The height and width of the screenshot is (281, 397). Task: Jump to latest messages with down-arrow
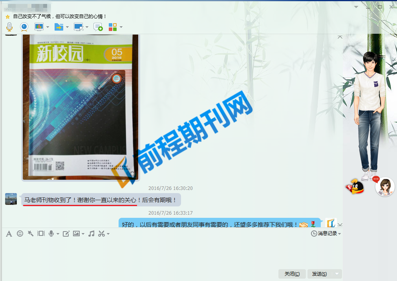(x=340, y=224)
